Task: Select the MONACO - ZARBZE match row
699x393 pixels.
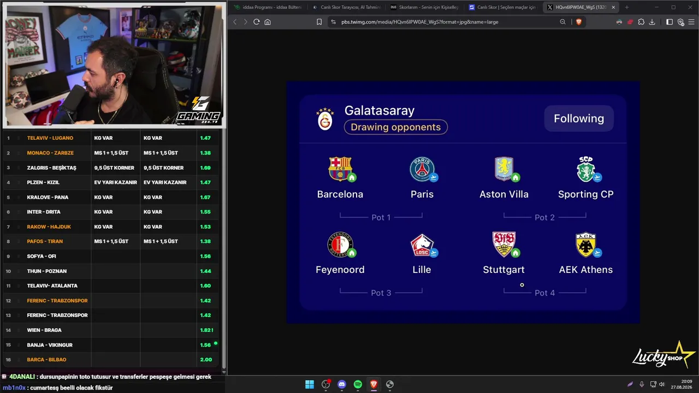Action: tap(111, 153)
